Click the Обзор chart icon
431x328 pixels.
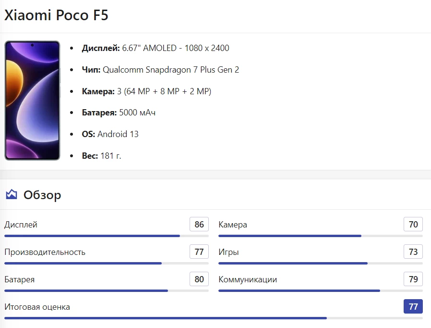click(12, 195)
